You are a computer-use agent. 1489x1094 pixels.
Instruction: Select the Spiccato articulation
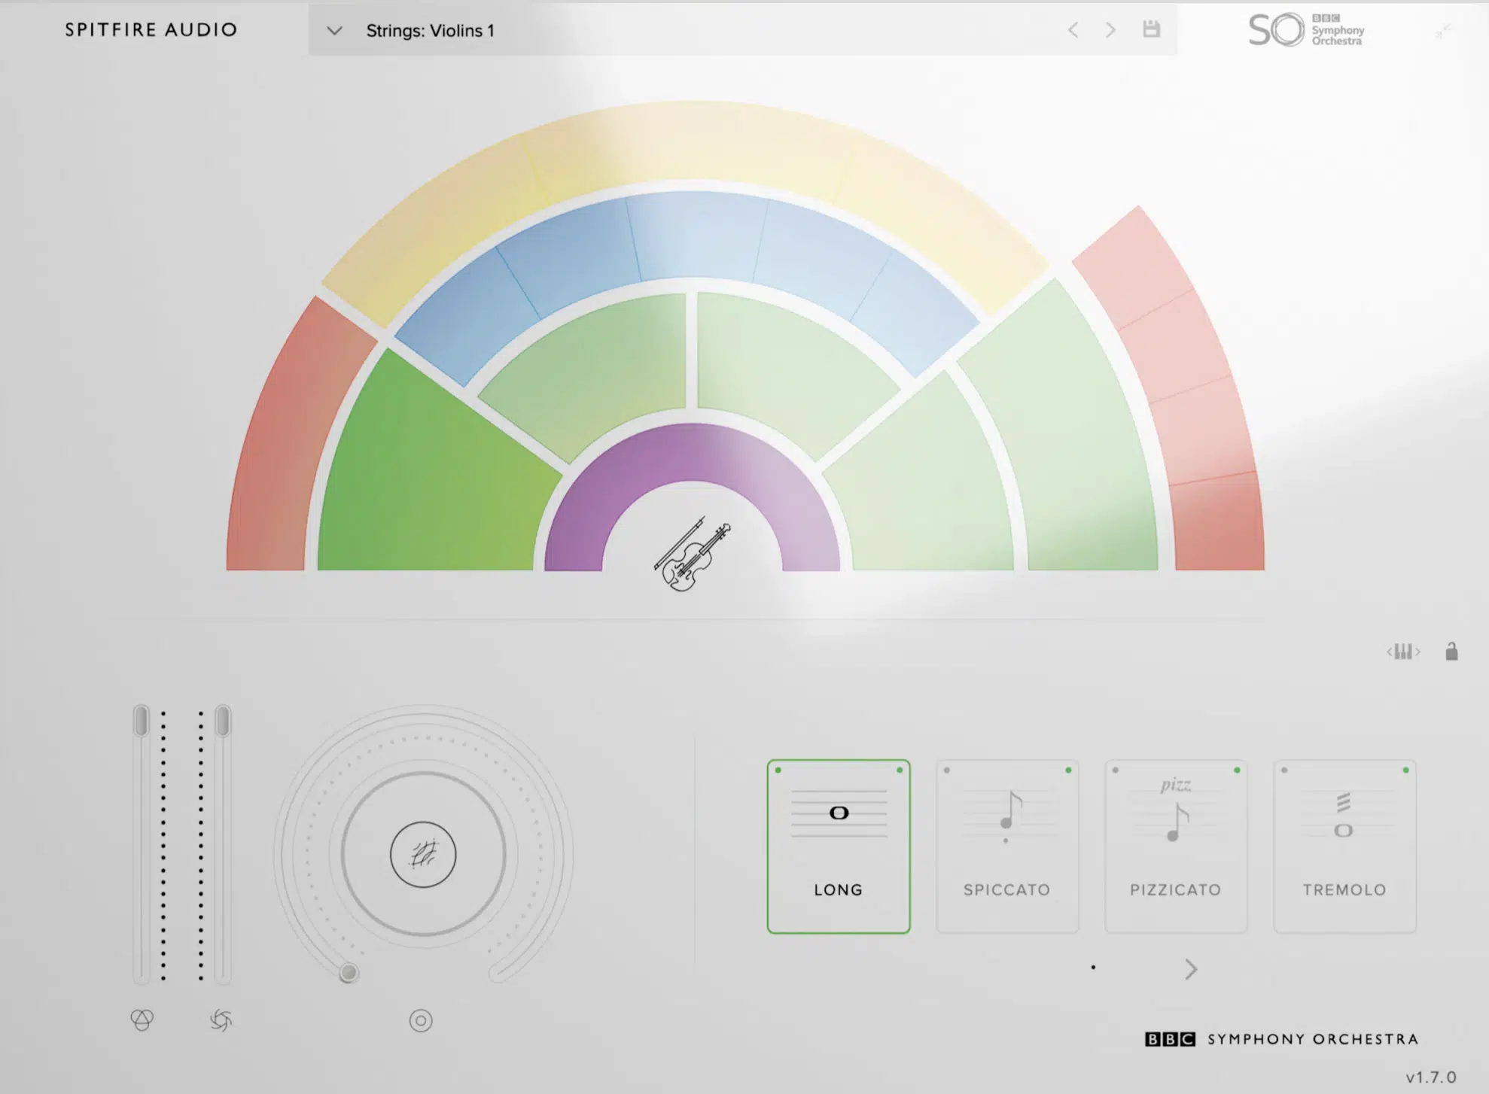click(x=1007, y=846)
